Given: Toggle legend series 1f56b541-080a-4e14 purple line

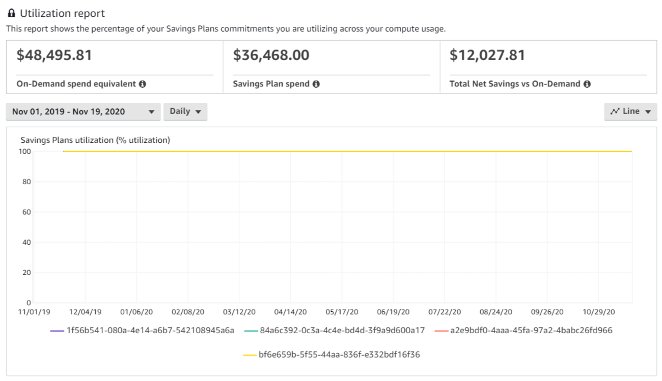Looking at the screenshot, I should 150,331.
